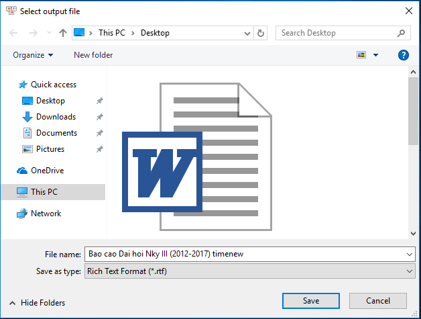Screen dimensions: 421x319
Task: Refresh the Desktop folder view
Action: (x=260, y=33)
